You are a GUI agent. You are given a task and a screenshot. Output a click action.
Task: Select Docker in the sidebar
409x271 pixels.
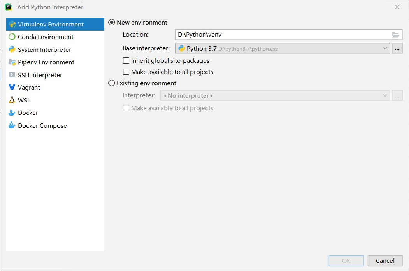click(x=55, y=113)
